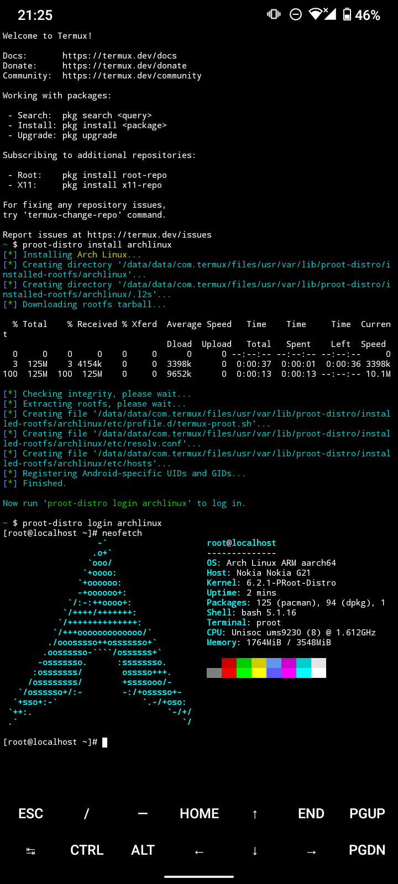This screenshot has height=884, width=398.
Task: Tap the battery 46% indicator
Action: pos(362,15)
